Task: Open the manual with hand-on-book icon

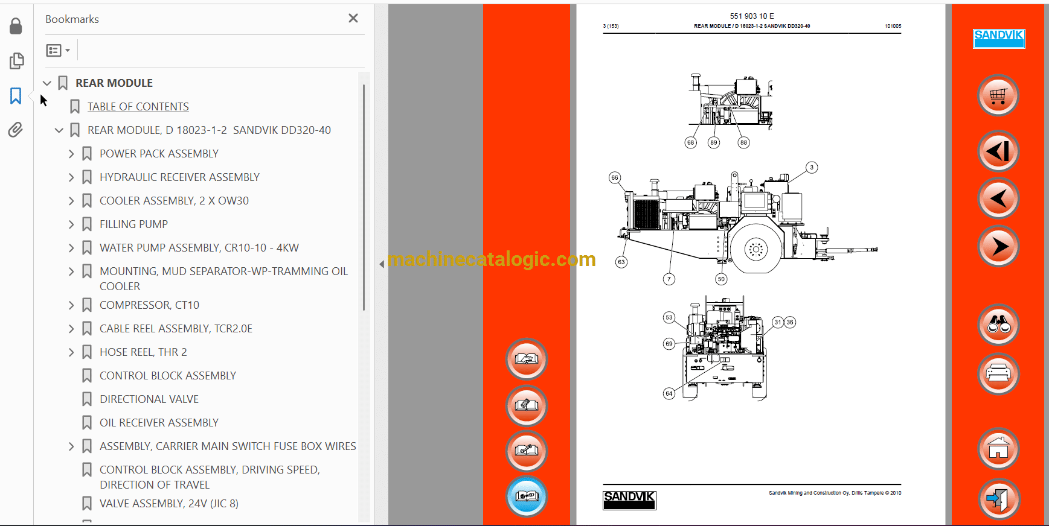Action: pyautogui.click(x=527, y=360)
